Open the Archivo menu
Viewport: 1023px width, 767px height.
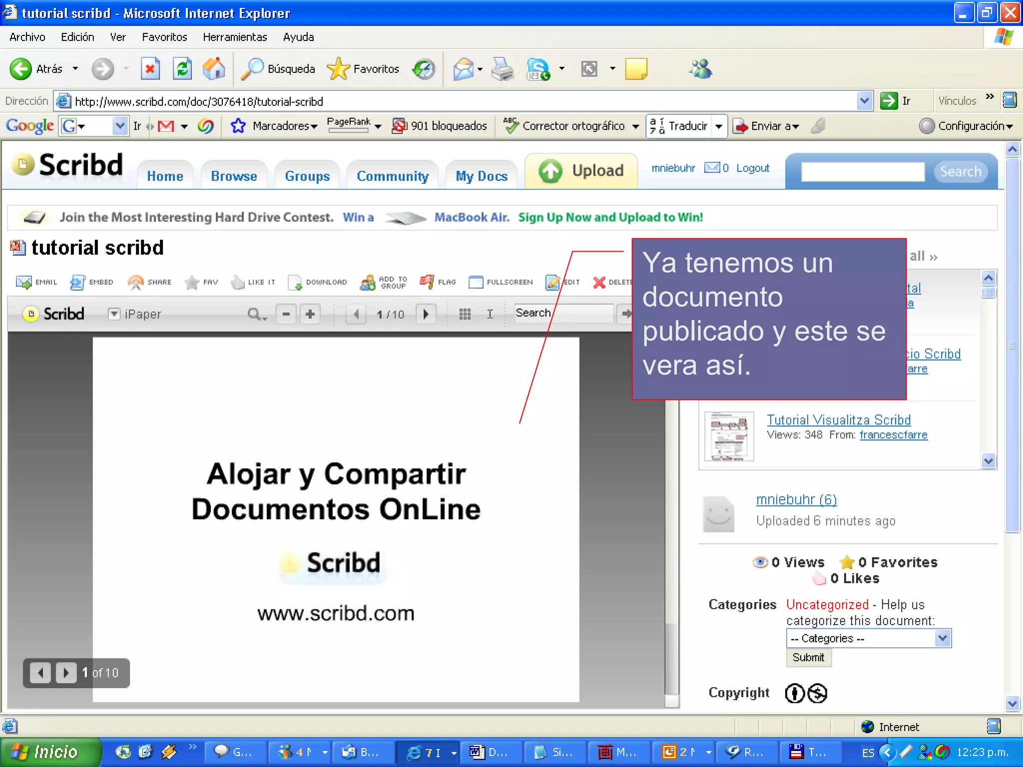pos(27,37)
